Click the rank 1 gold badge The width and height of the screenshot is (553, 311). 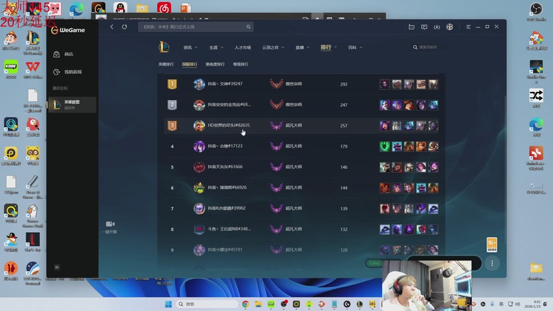(x=172, y=84)
